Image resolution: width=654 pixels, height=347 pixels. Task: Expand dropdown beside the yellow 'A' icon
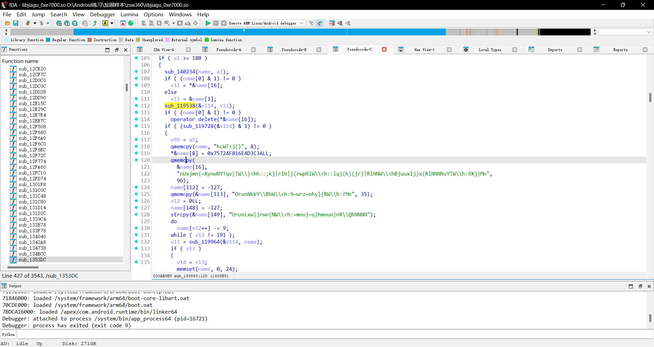(x=112, y=23)
